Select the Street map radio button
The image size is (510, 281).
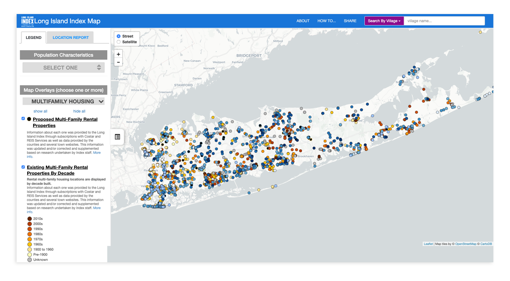point(119,37)
